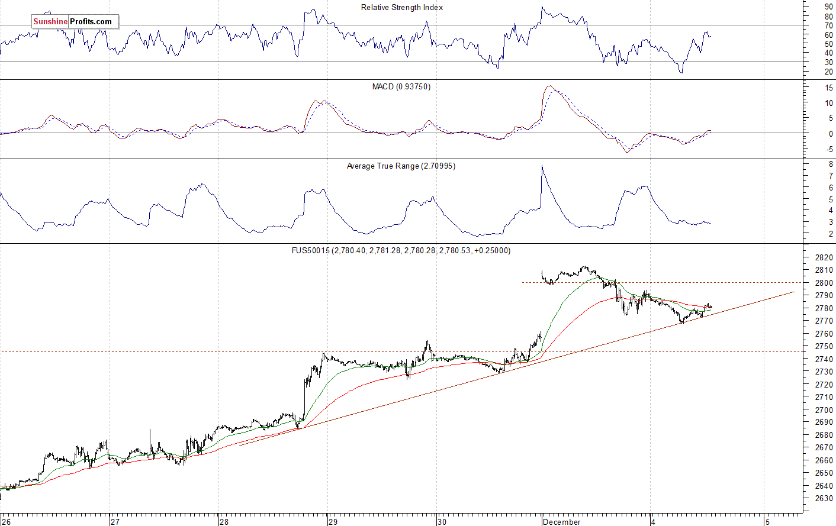Click the SunshineProfits.com logo
The image size is (836, 526).
click(75, 22)
